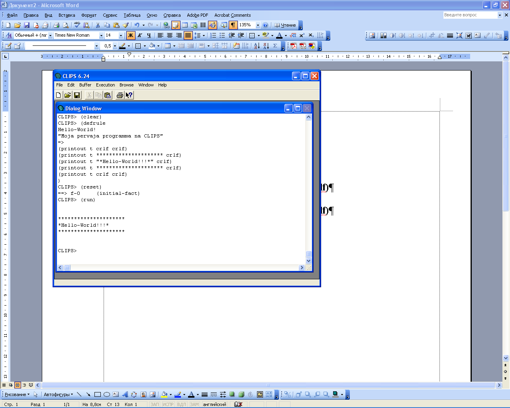The height and width of the screenshot is (408, 510).
Task: Click context help icon in CLIPS toolbar
Action: pos(129,95)
